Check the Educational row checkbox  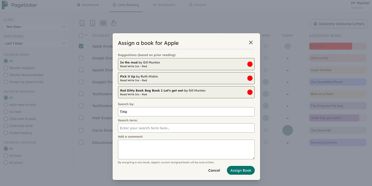(x=81, y=143)
